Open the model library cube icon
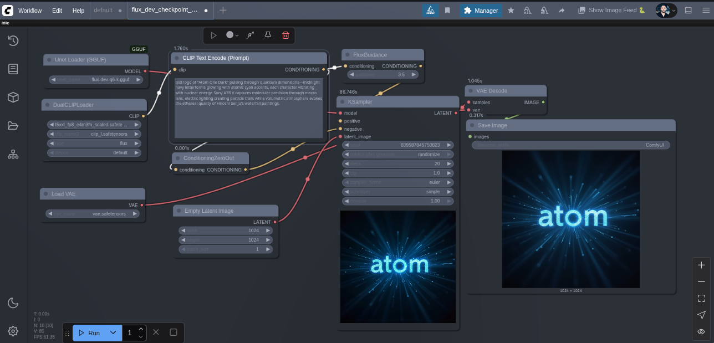 point(13,98)
